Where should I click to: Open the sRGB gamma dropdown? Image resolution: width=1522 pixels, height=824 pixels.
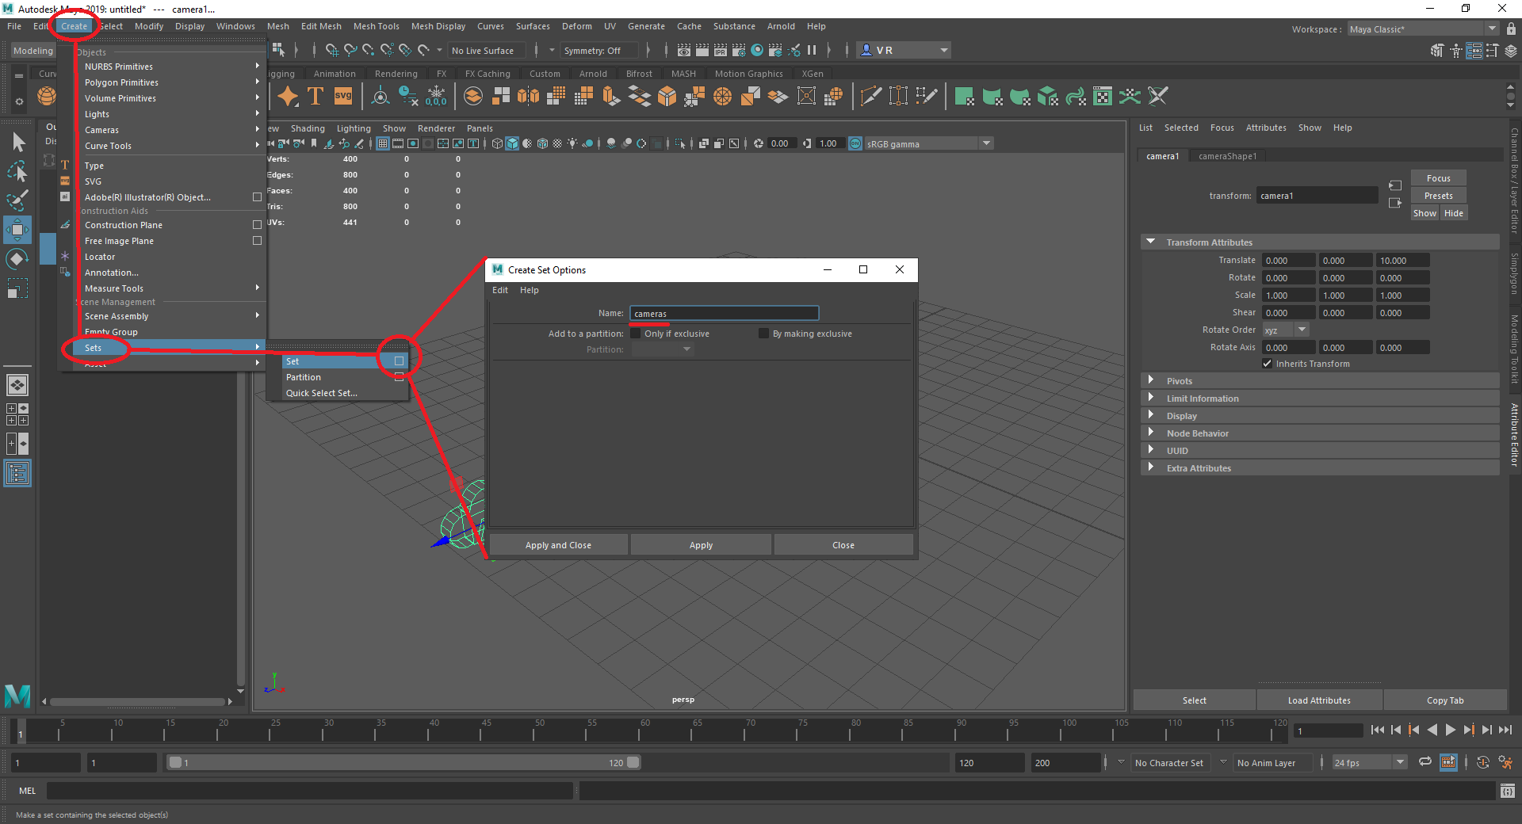tap(985, 143)
